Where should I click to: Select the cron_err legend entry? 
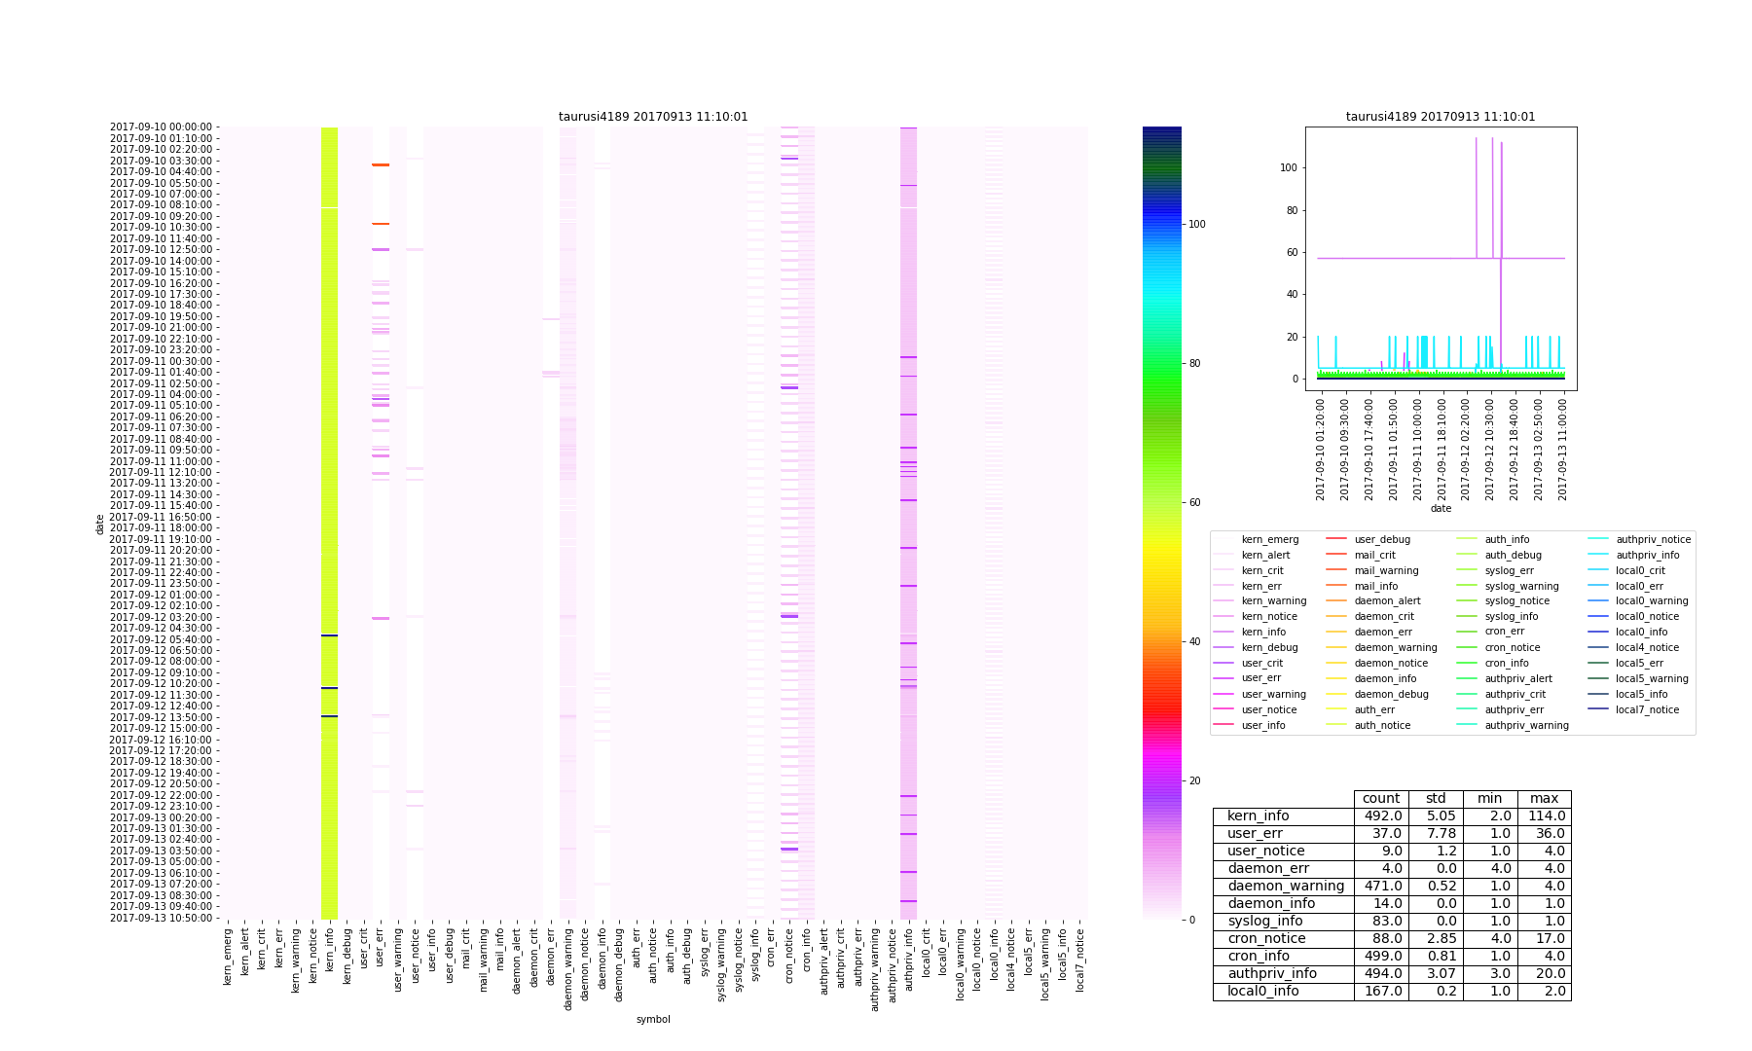[x=1504, y=632]
